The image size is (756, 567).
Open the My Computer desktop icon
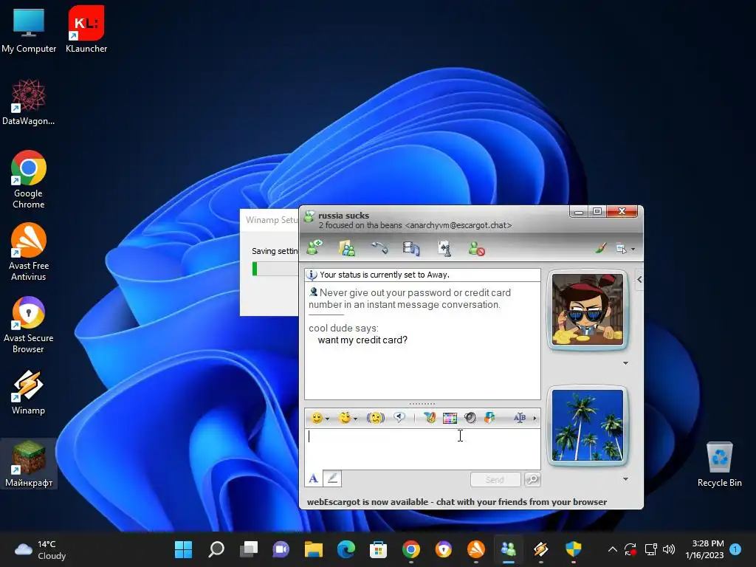point(29,29)
